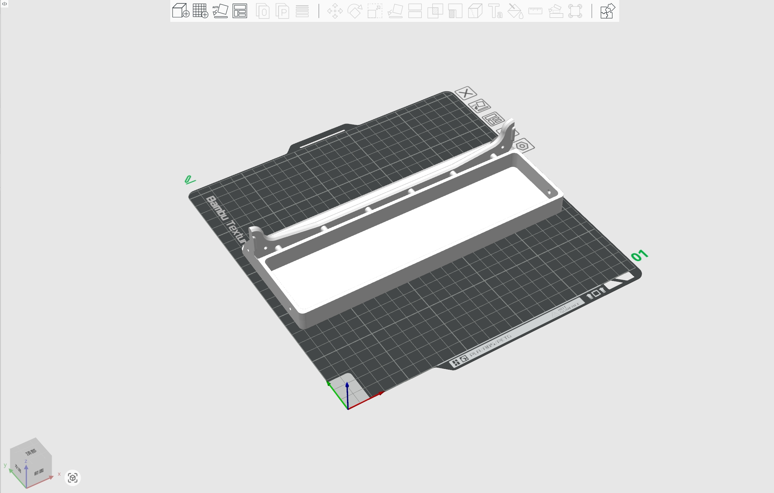Choose the Lay on face tool
774x493 pixels.
point(395,11)
